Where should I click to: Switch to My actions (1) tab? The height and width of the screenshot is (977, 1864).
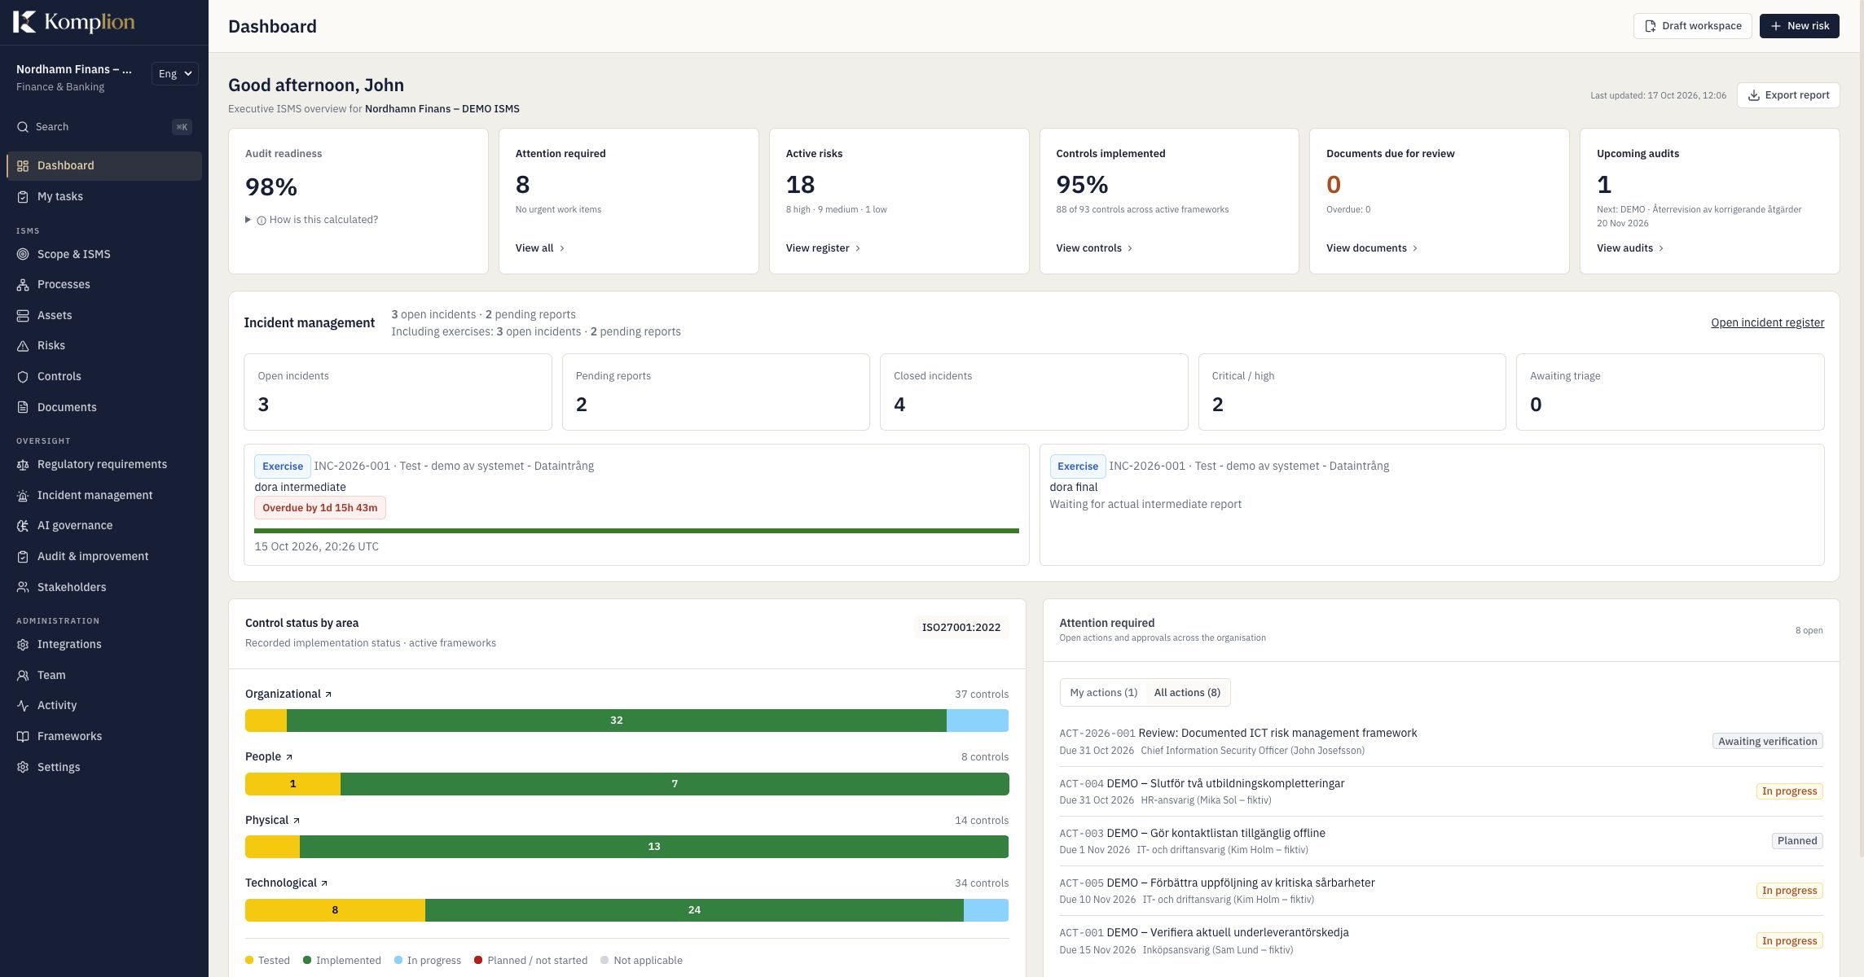pos(1103,692)
